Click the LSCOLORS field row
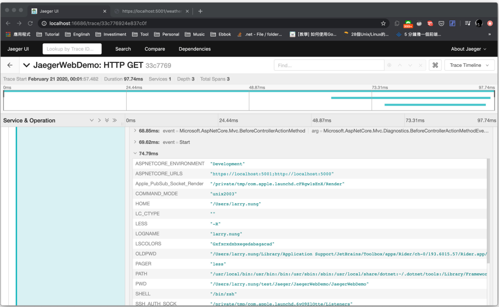 click(x=309, y=244)
